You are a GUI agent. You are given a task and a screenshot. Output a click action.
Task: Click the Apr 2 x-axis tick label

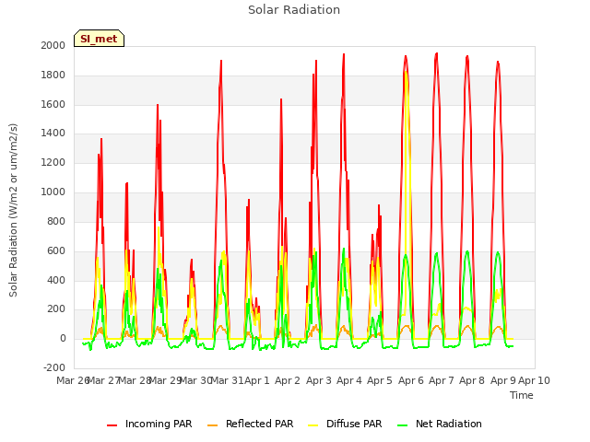pos(288,380)
